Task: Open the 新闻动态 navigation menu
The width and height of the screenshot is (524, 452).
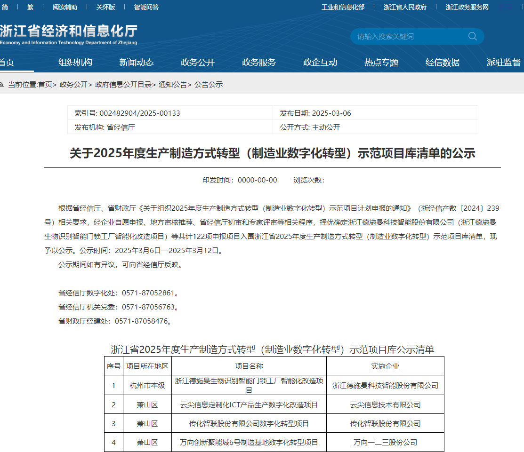Action: 137,62
